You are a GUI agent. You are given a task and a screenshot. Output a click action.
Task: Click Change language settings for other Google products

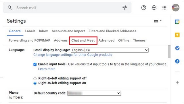coord(73,55)
